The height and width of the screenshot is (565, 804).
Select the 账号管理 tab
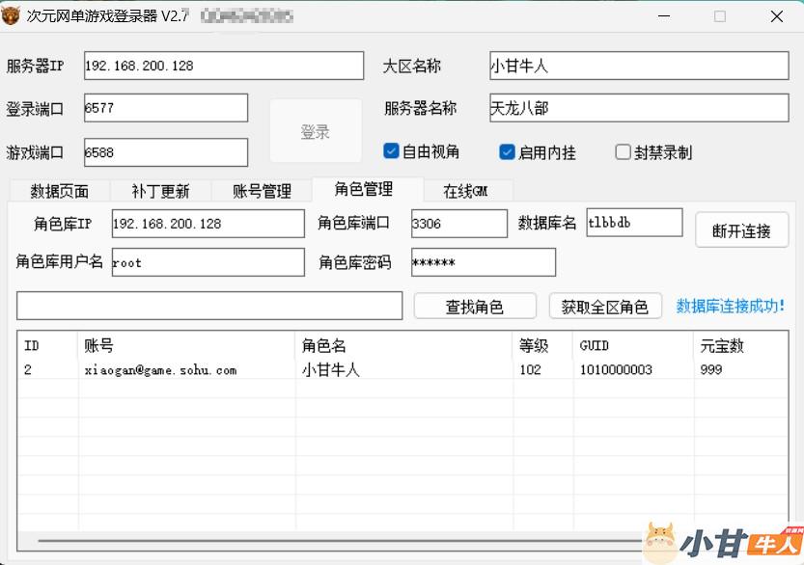[x=262, y=191]
